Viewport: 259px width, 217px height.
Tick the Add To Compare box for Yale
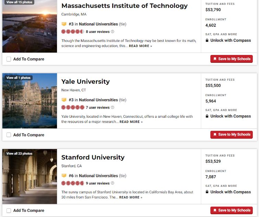(x=9, y=135)
